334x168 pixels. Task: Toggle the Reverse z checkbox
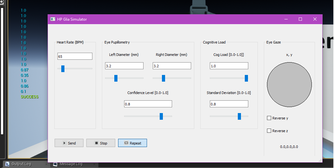tap(269, 131)
